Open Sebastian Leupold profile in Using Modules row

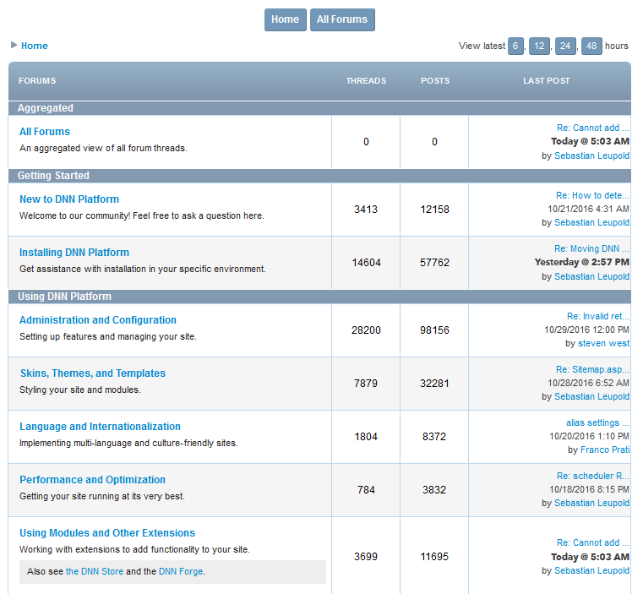pos(591,571)
